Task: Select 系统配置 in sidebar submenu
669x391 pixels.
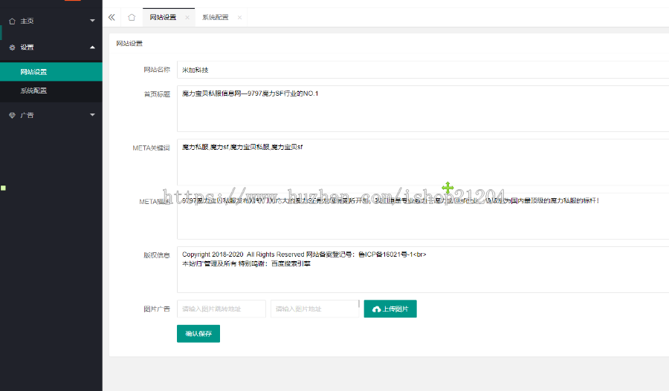Action: 51,91
